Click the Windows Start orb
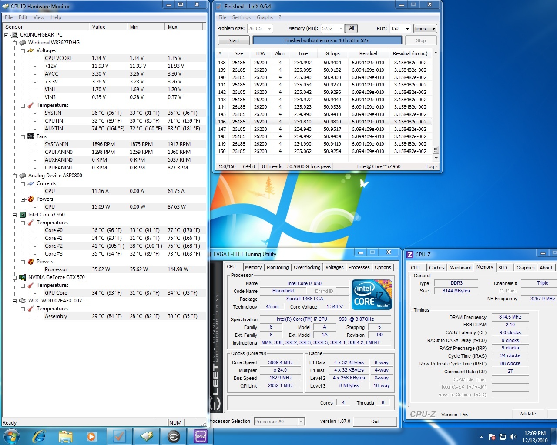This screenshot has width=557, height=445. (x=12, y=435)
